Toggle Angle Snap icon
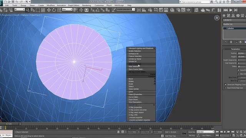Viewport: 246px width, 138px height. click(x=97, y=10)
